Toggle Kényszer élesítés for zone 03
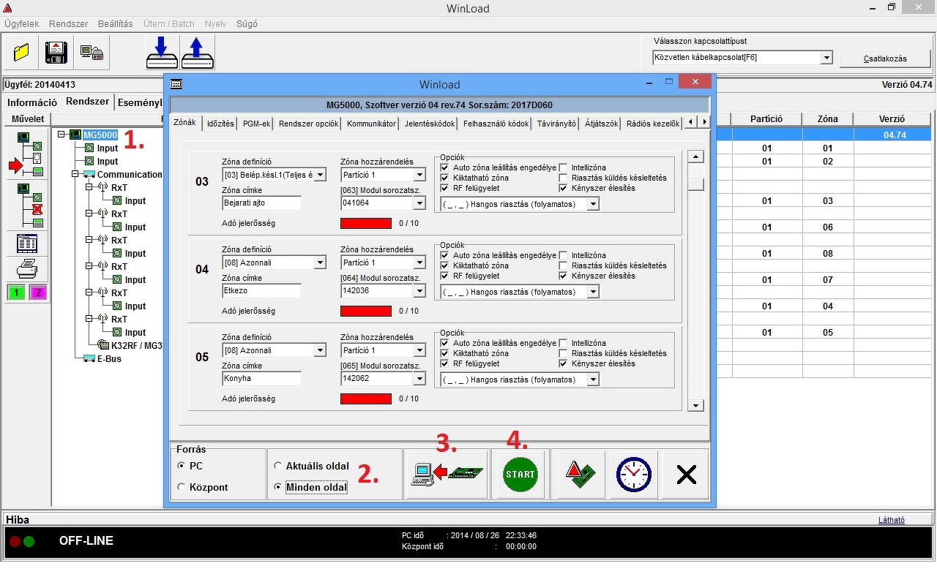This screenshot has width=937, height=585. 564,188
